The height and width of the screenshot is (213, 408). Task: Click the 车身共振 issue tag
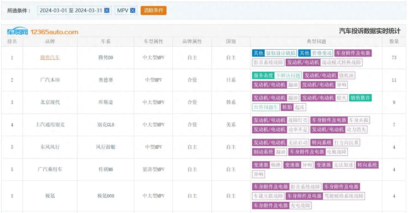[359, 120]
